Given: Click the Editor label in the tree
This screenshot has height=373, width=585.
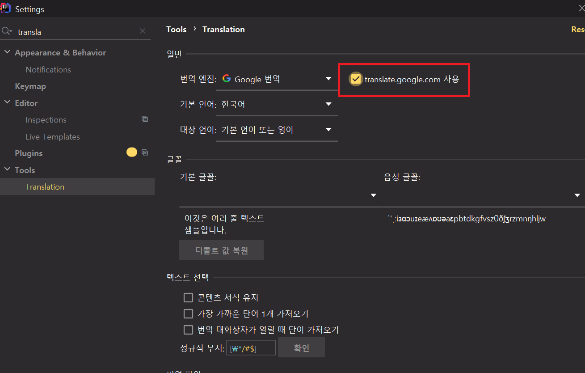Looking at the screenshot, I should coord(26,103).
